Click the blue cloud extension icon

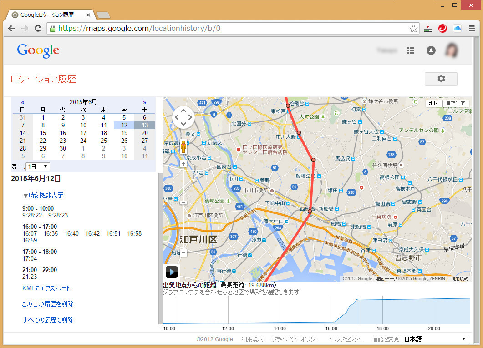tap(457, 29)
